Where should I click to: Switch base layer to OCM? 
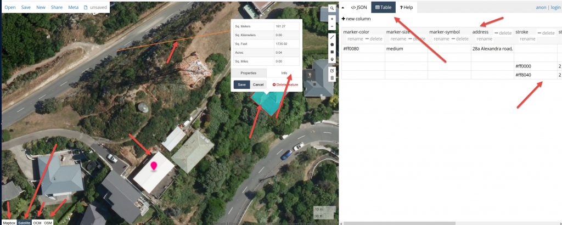coord(37,222)
